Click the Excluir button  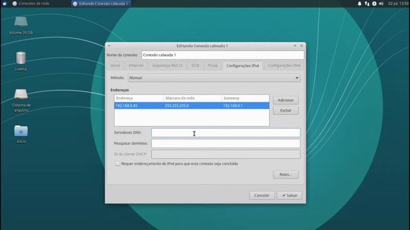pos(286,111)
